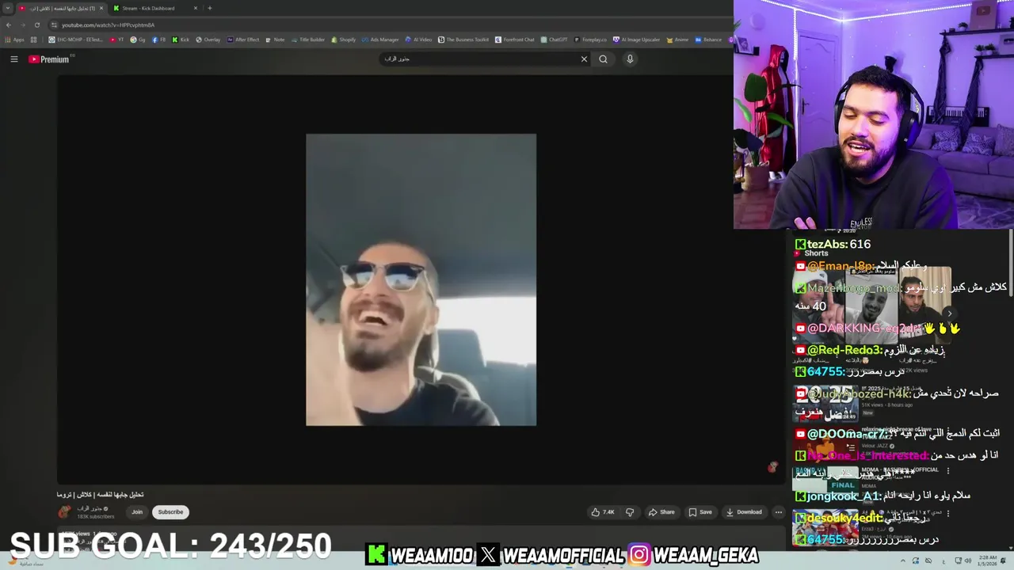Open the Share dialog
Screen dimensions: 1014x570
click(x=661, y=512)
